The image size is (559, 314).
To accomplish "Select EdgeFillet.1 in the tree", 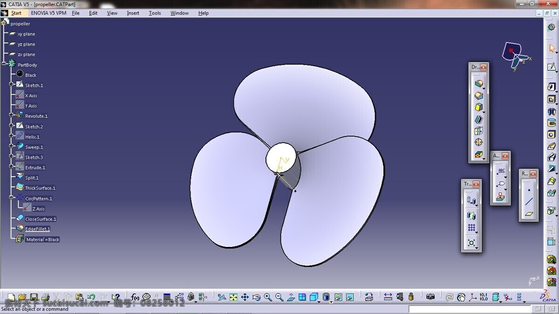I will coord(37,229).
